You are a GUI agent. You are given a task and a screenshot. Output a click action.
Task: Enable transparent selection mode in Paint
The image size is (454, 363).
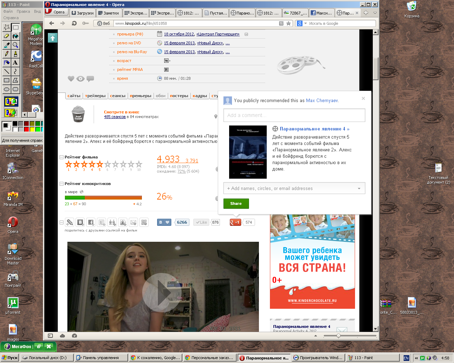click(x=11, y=113)
